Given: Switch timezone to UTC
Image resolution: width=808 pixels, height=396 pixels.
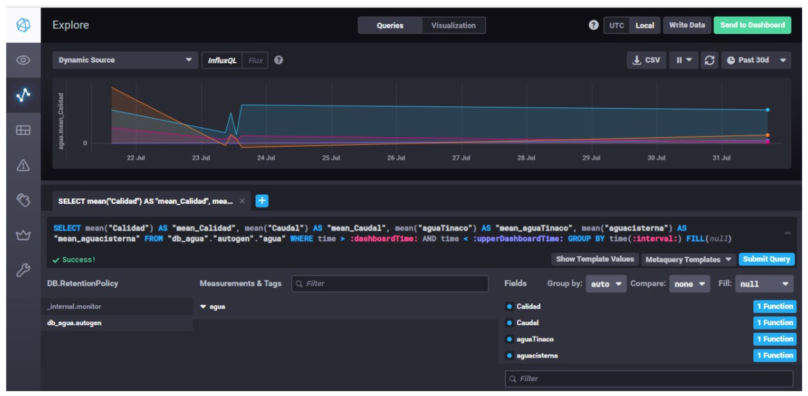Looking at the screenshot, I should (616, 25).
